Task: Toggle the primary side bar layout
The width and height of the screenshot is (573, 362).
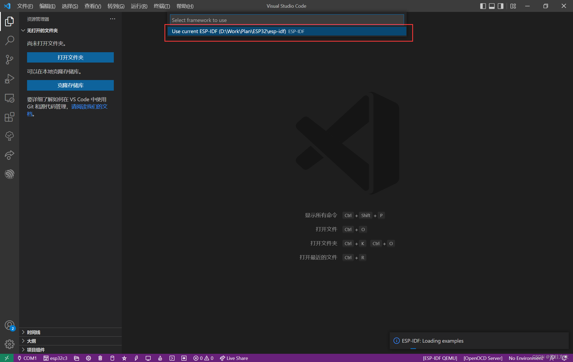Action: click(x=483, y=6)
